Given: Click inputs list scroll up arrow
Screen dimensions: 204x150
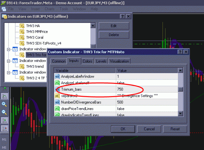Looking at the screenshot, I should tap(180, 70).
